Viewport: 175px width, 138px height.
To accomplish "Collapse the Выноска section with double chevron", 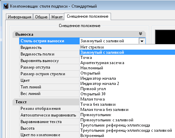I will pos(141,34).
